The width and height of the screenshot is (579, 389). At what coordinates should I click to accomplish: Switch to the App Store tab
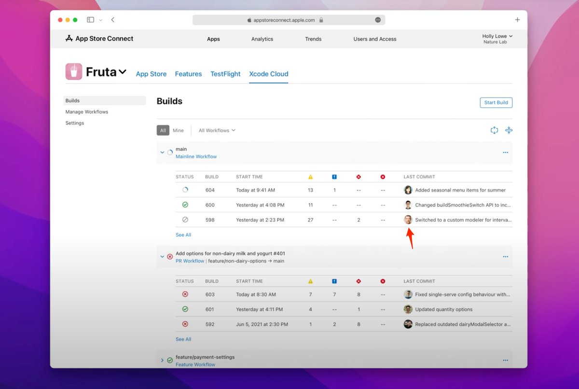pos(151,74)
